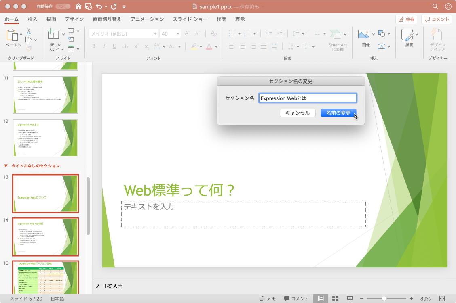Open Quick Access Toolbar customize arrow
Viewport: 456px width, 303px height.
coord(124,7)
